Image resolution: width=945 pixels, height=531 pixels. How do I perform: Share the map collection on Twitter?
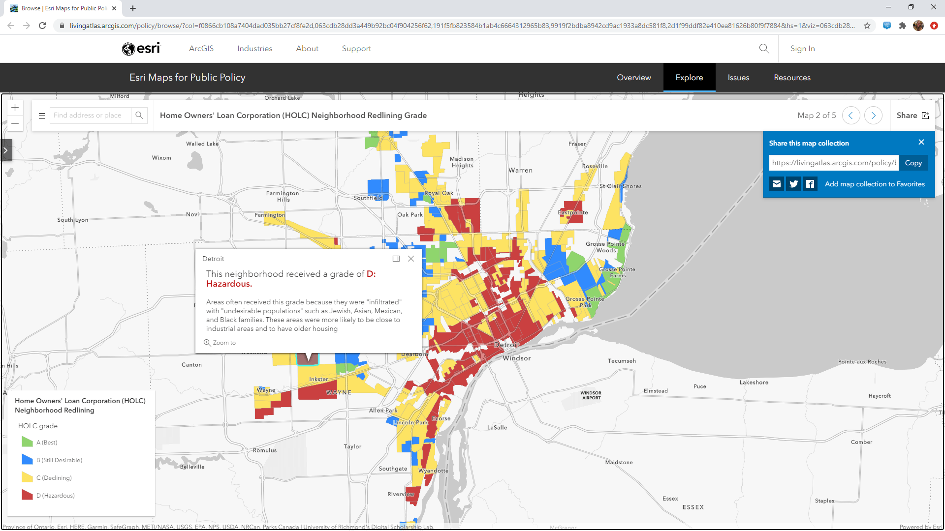pos(793,184)
